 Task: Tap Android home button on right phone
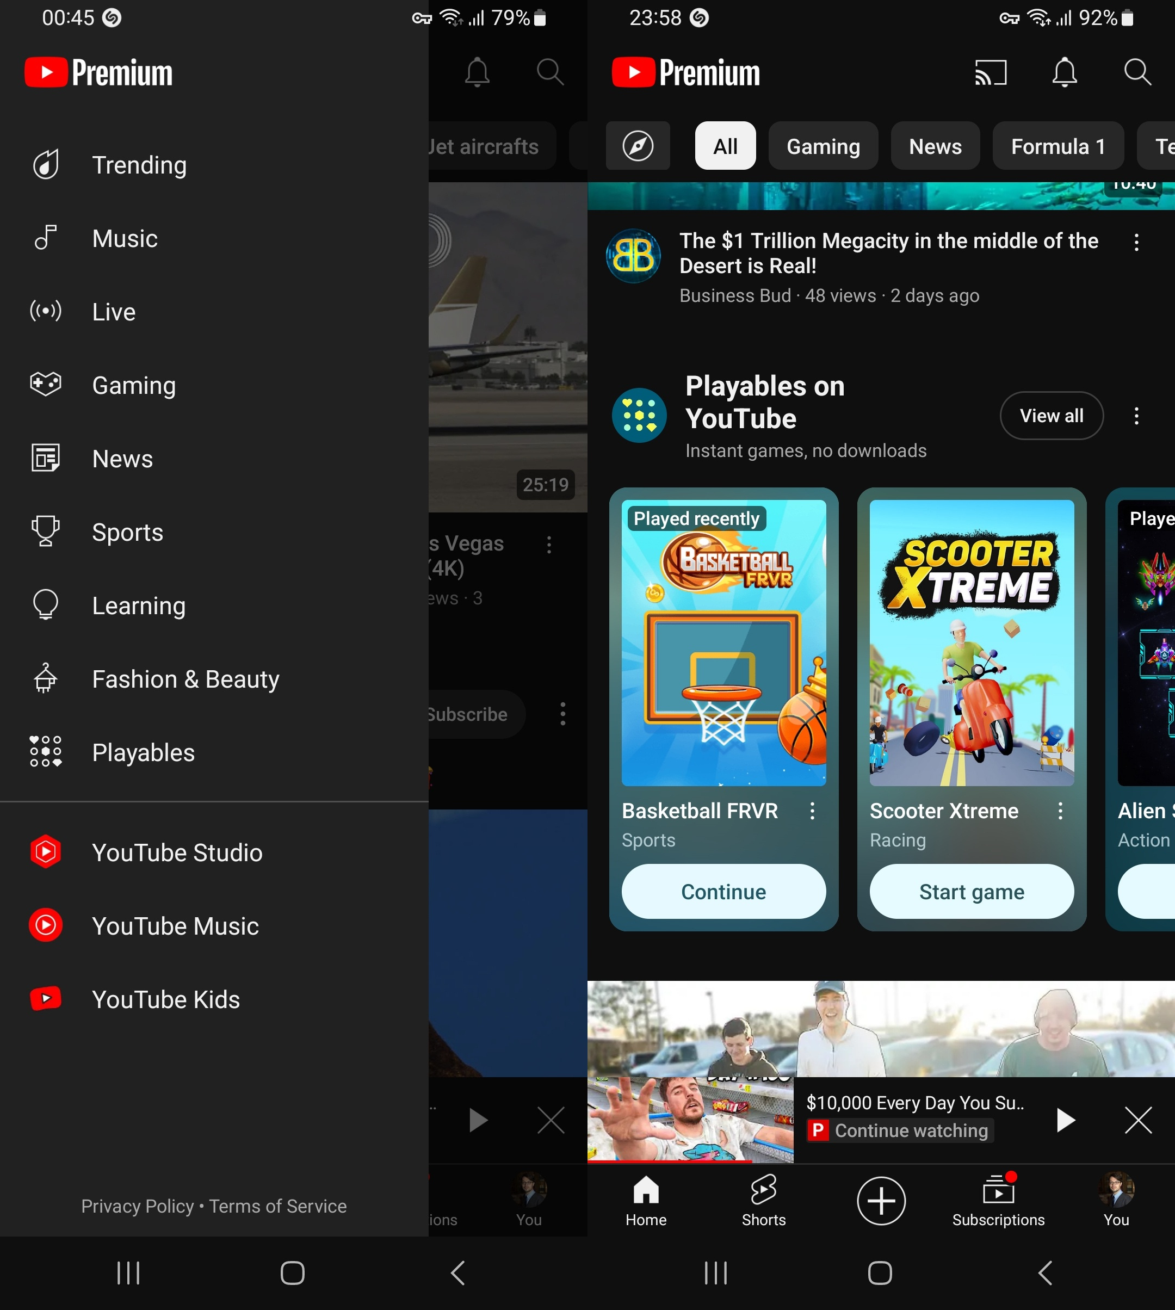880,1273
